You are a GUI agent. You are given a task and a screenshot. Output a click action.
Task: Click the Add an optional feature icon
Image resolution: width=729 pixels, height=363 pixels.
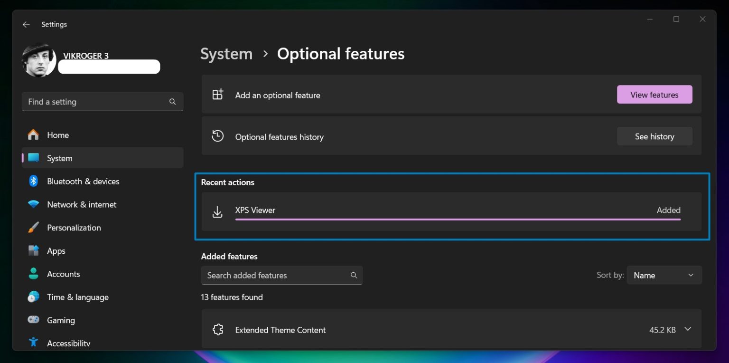coord(218,95)
